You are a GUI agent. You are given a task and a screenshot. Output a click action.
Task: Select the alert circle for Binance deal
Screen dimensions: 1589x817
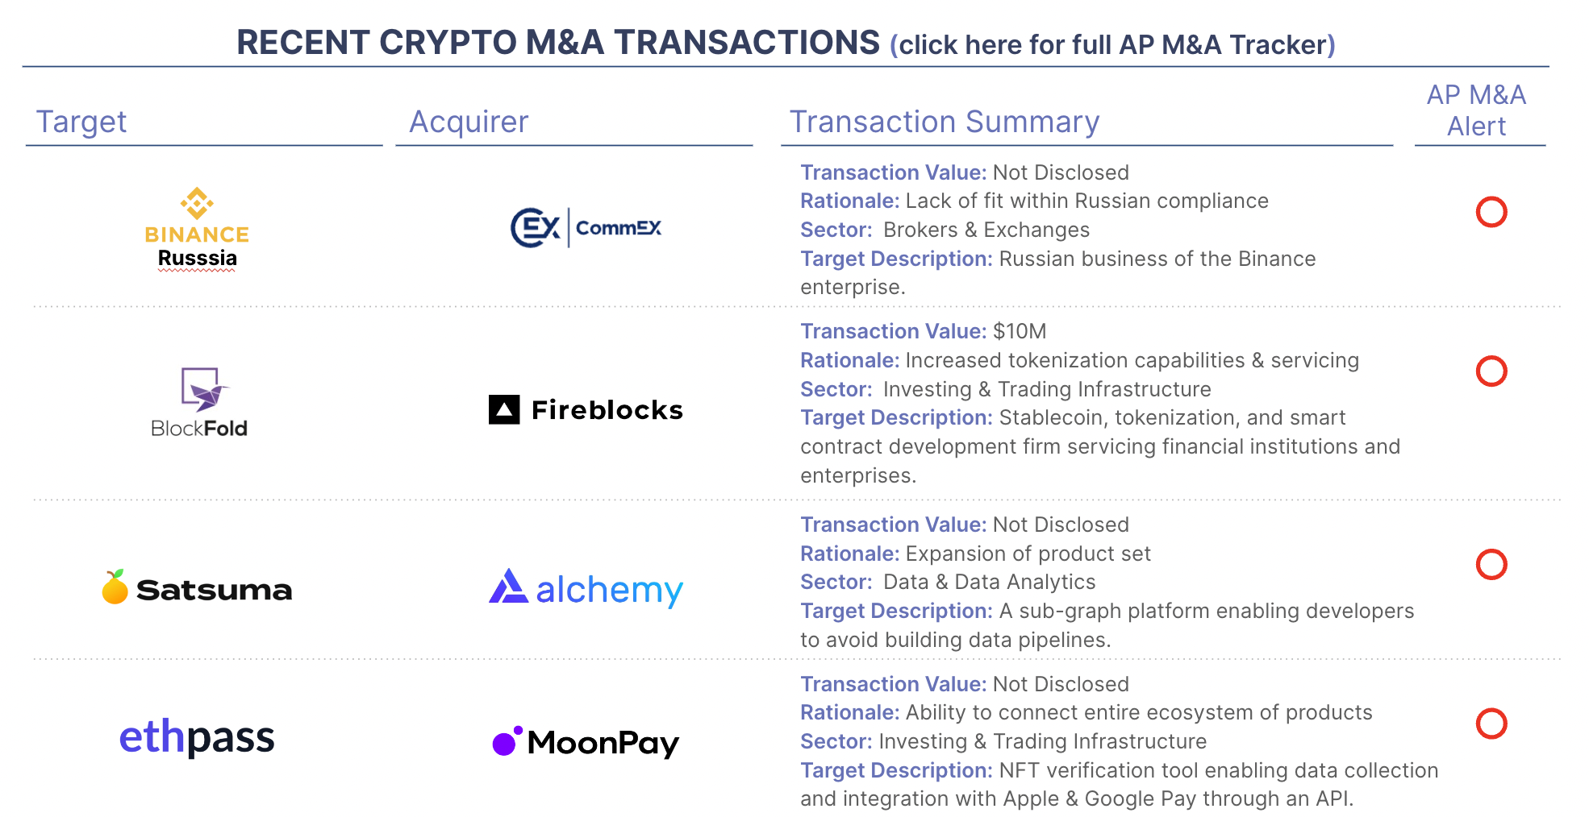[x=1491, y=212]
